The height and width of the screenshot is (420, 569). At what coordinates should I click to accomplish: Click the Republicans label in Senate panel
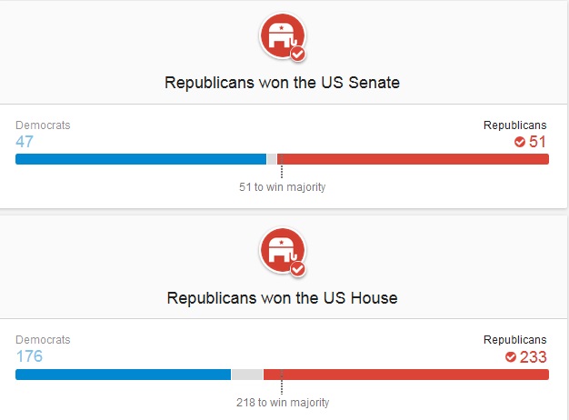(515, 125)
